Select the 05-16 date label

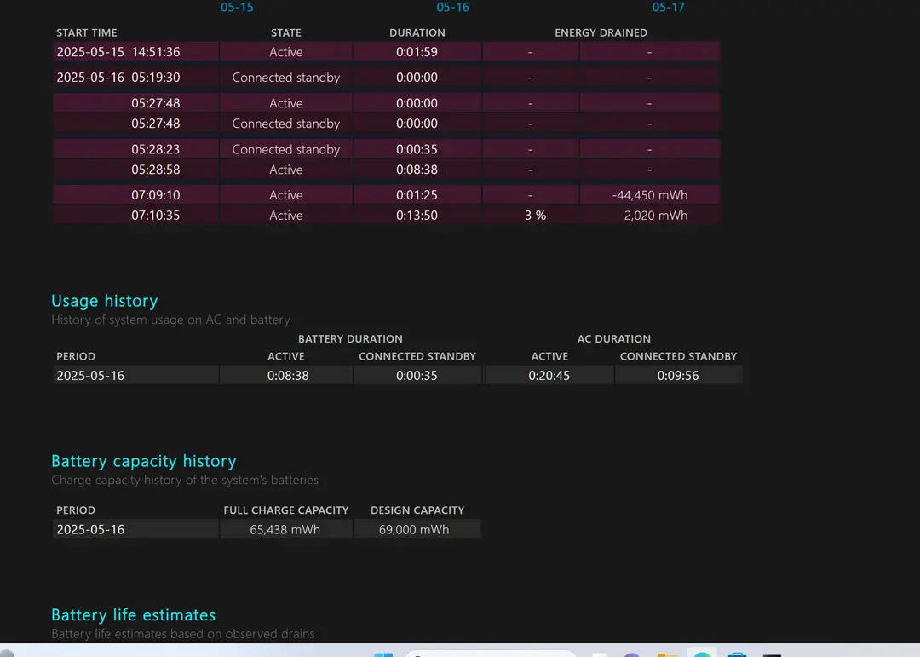tap(452, 7)
